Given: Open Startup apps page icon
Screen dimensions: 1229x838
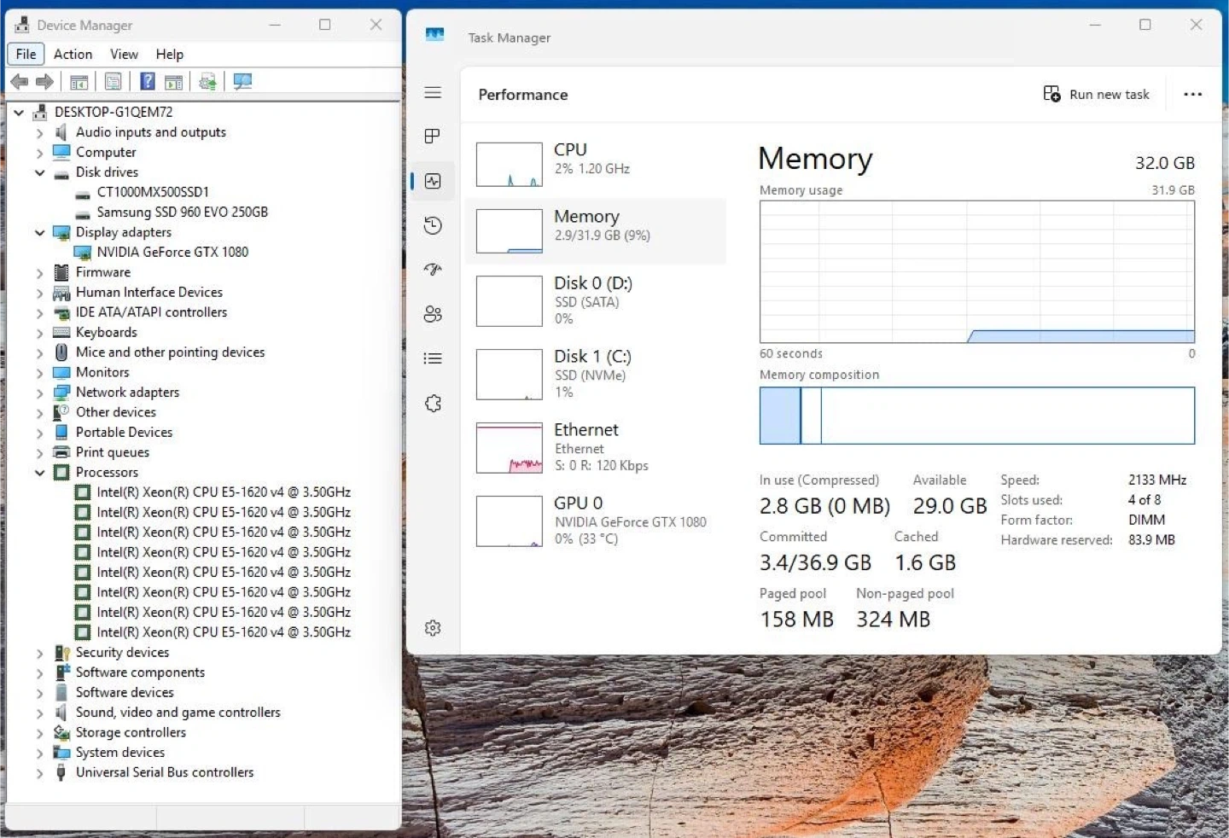Looking at the screenshot, I should [433, 270].
